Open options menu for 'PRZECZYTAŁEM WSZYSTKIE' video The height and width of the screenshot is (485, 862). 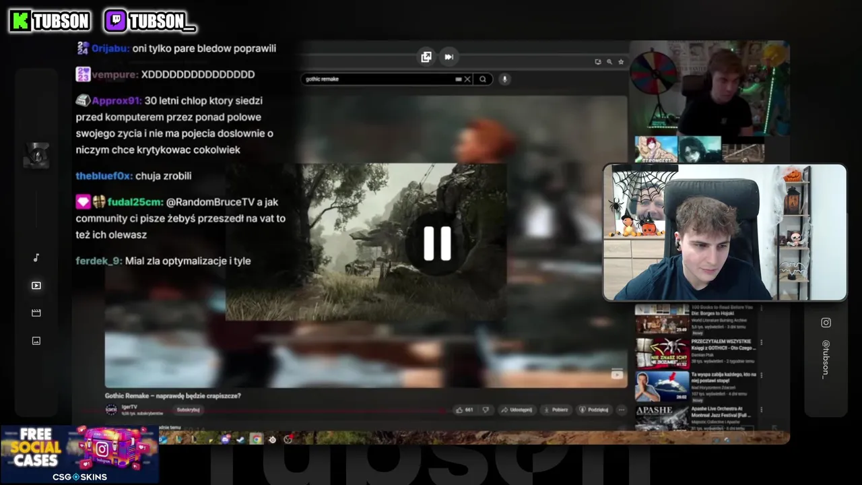(761, 343)
